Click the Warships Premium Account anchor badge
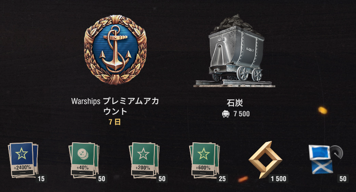The height and width of the screenshot is (192, 356). click(x=115, y=50)
